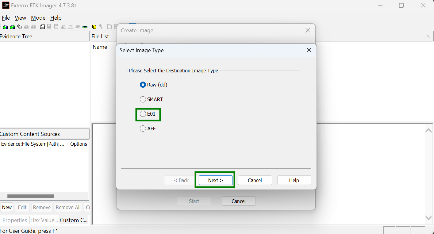Cancel the Select Image Type dialog
434x234 pixels.
click(255, 180)
